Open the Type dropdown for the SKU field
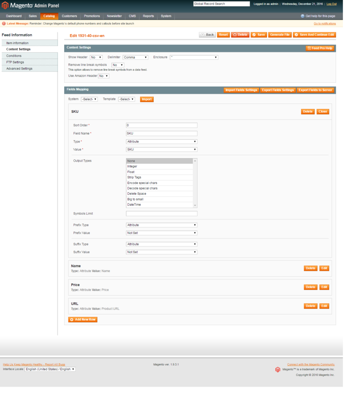This screenshot has width=348, height=394. (162, 142)
